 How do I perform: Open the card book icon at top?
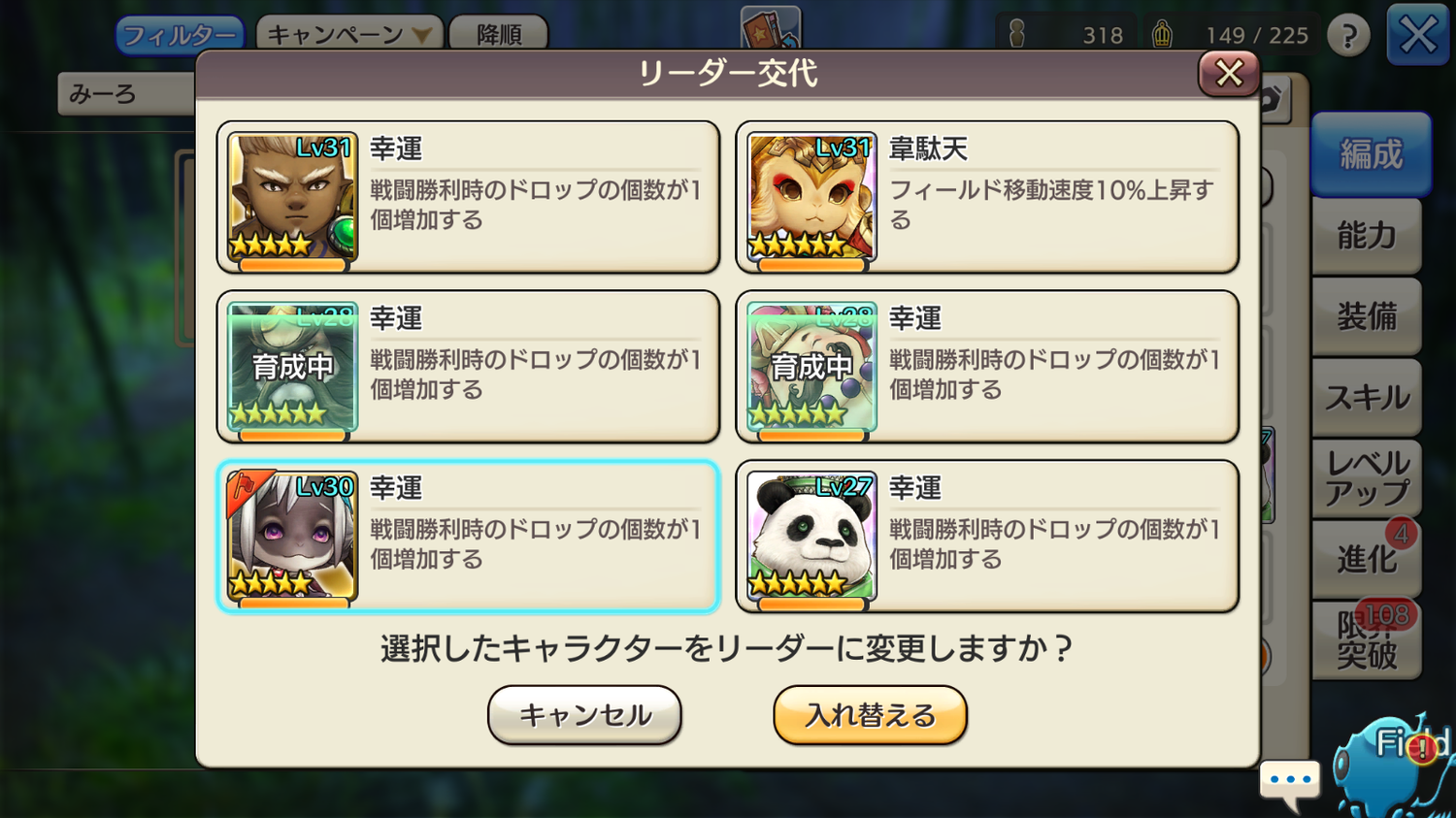click(x=771, y=27)
